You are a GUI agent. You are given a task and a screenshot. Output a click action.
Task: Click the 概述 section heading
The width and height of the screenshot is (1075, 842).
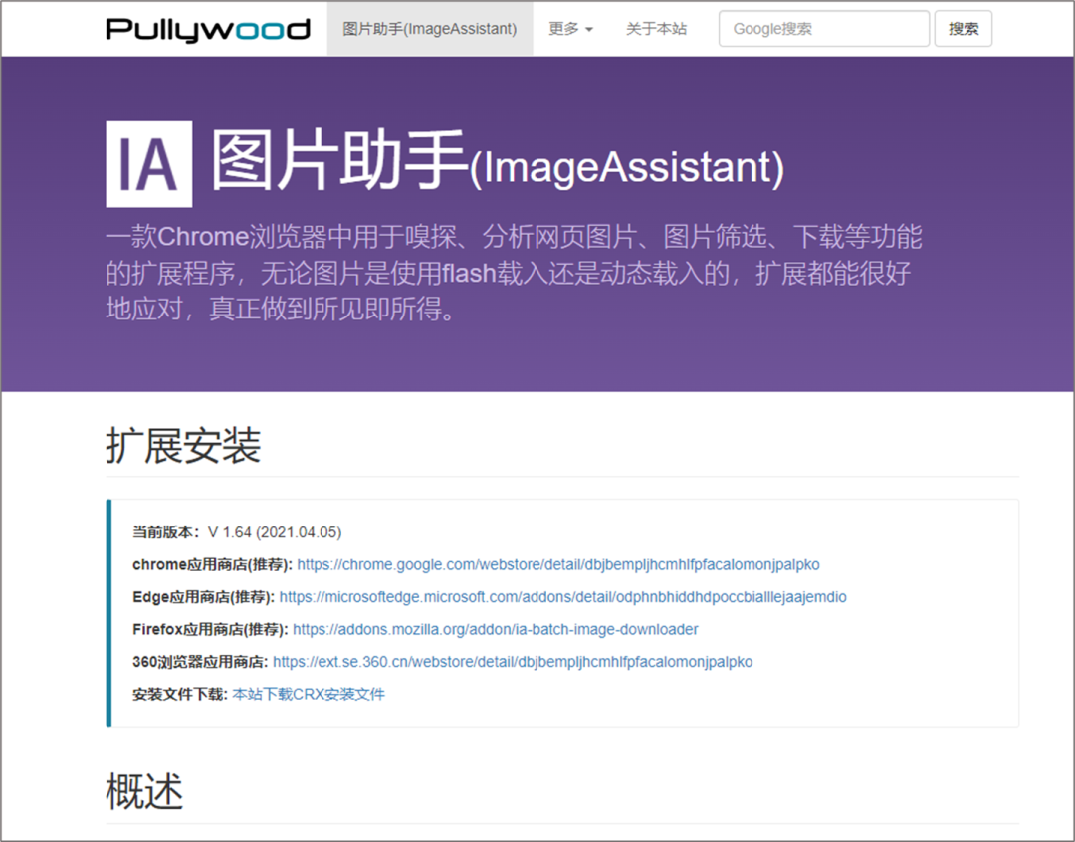tap(144, 791)
